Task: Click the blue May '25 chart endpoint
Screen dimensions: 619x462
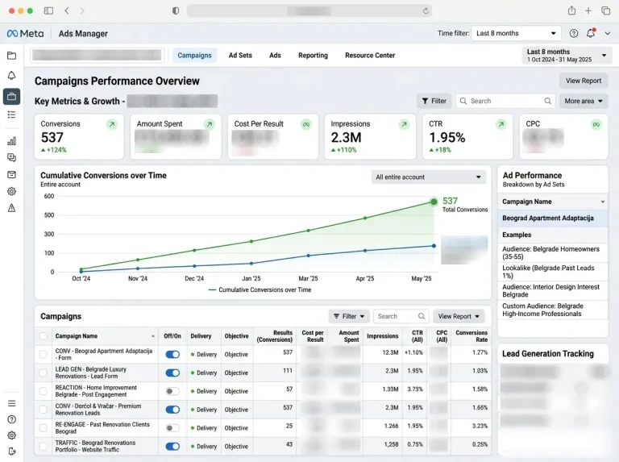Action: click(x=434, y=246)
